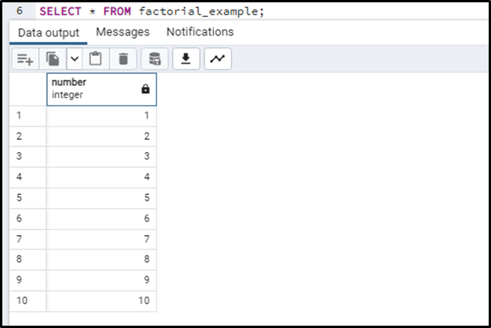Click the Delete trash icon
The height and width of the screenshot is (328, 491).
click(123, 58)
